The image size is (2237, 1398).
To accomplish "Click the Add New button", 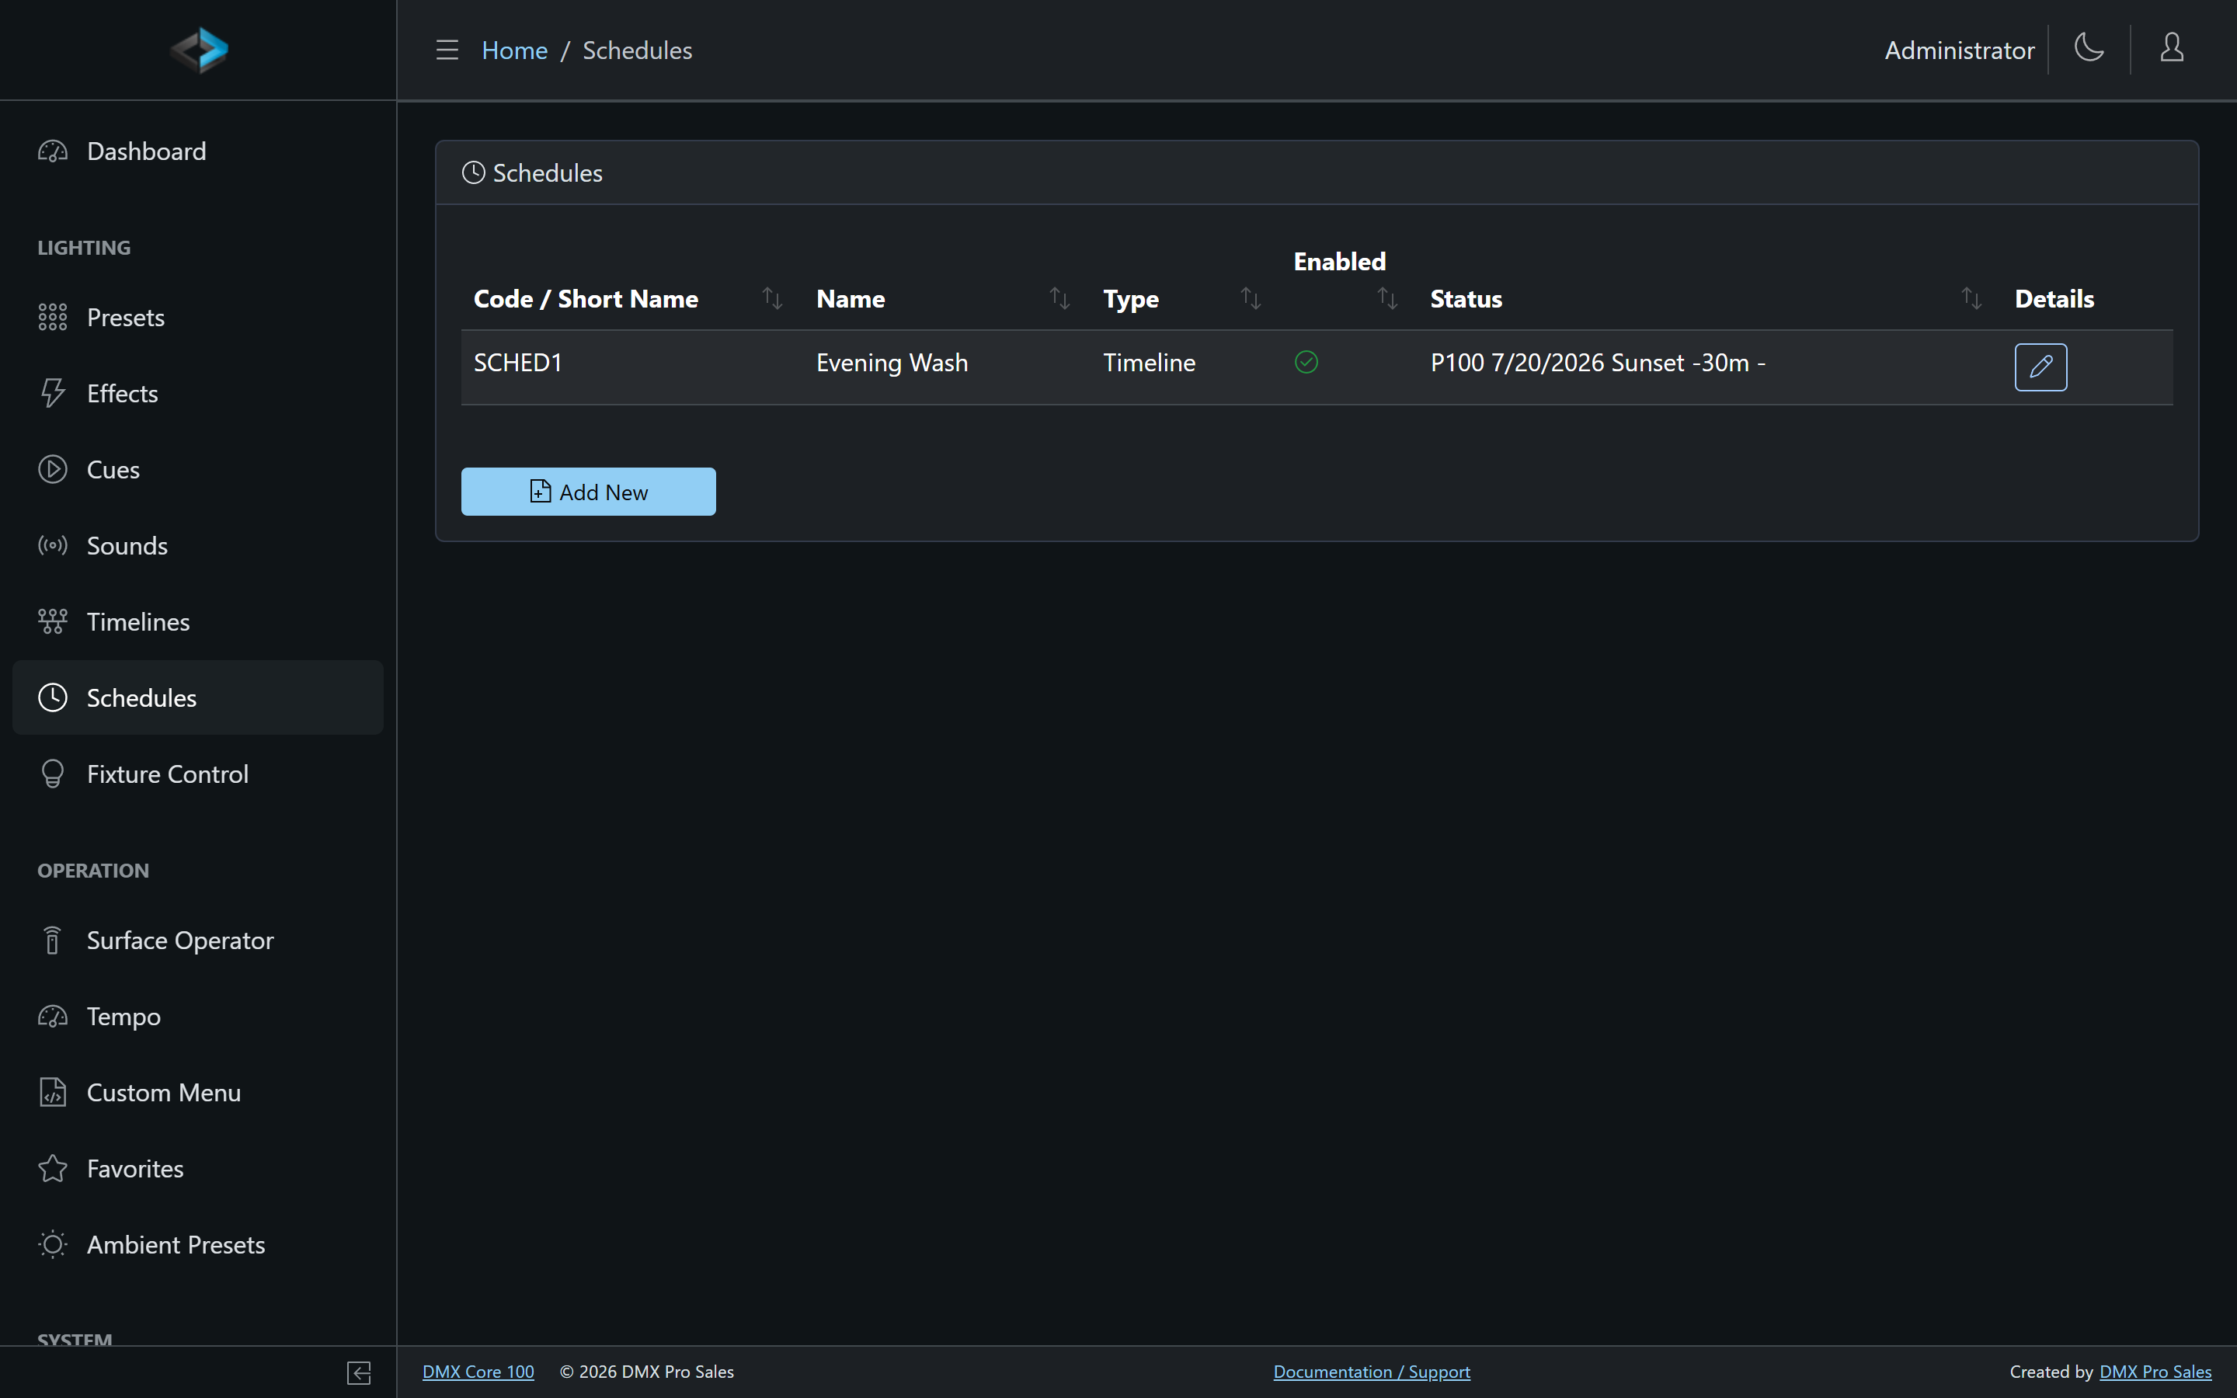I will tap(588, 492).
